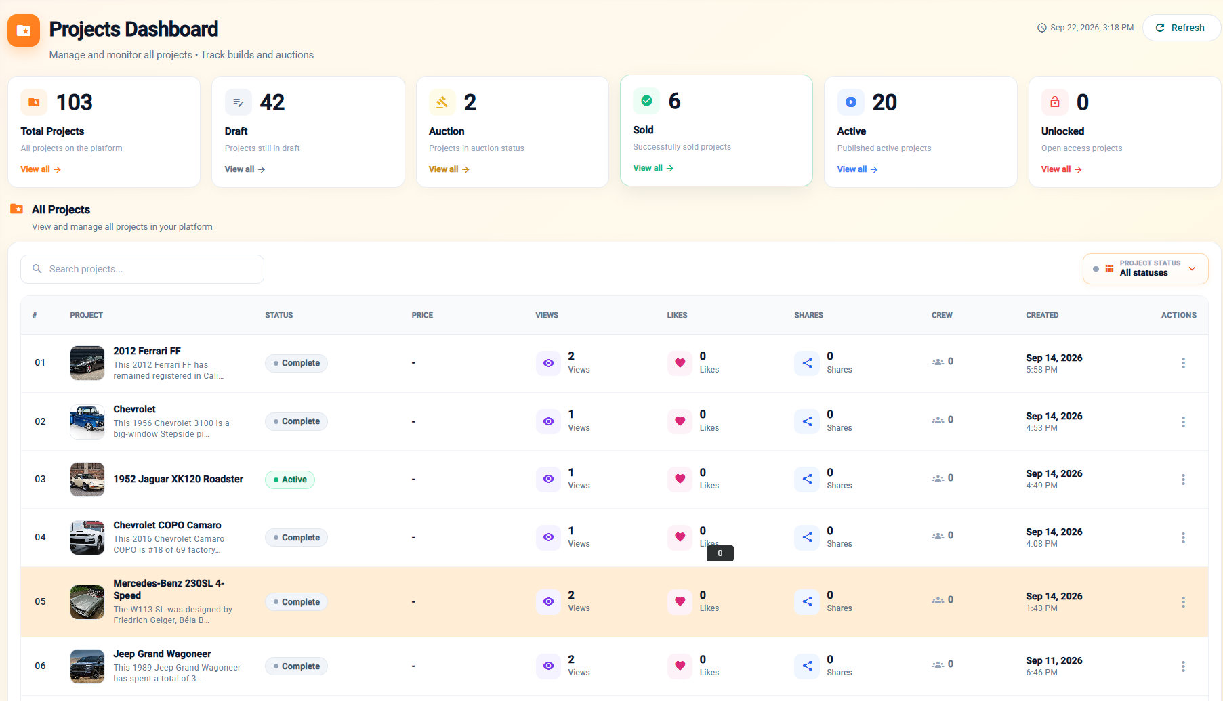Click the Draft card edit icon

[238, 102]
